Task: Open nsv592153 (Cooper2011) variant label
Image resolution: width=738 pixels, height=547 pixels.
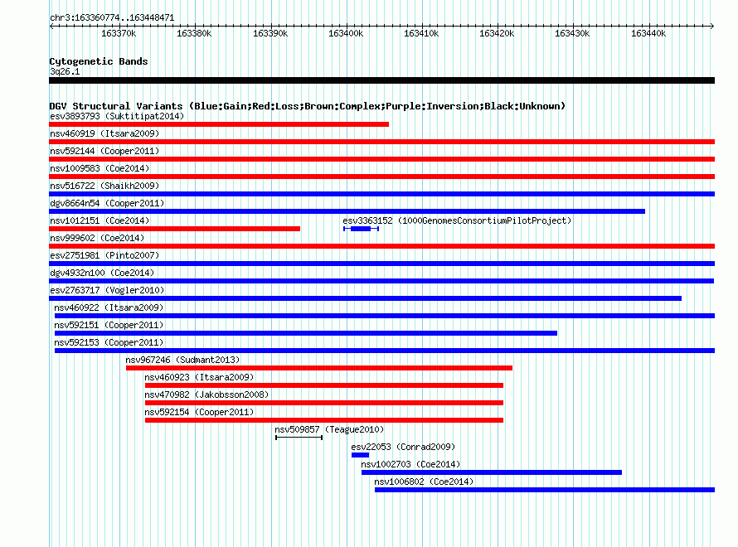Action: [x=109, y=342]
